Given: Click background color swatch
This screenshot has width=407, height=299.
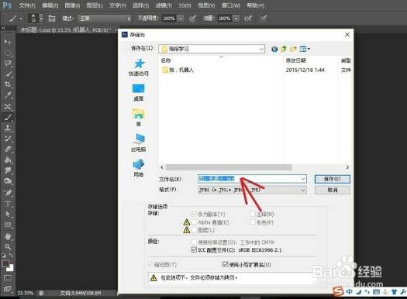Looking at the screenshot, I should coord(10,268).
